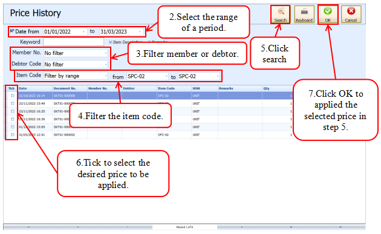Open the on-screen Keyboard button

tap(304, 15)
